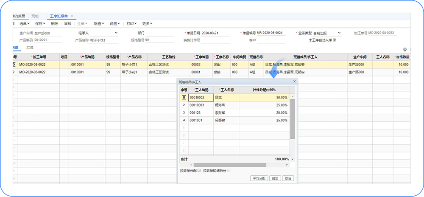Click the location pin icon above the table
The image size is (424, 197).
(405, 50)
